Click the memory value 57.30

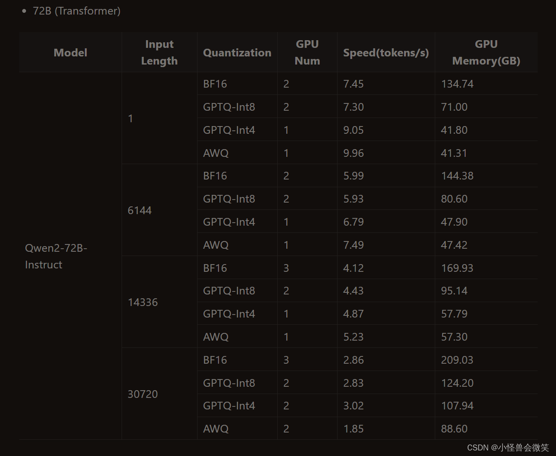454,337
